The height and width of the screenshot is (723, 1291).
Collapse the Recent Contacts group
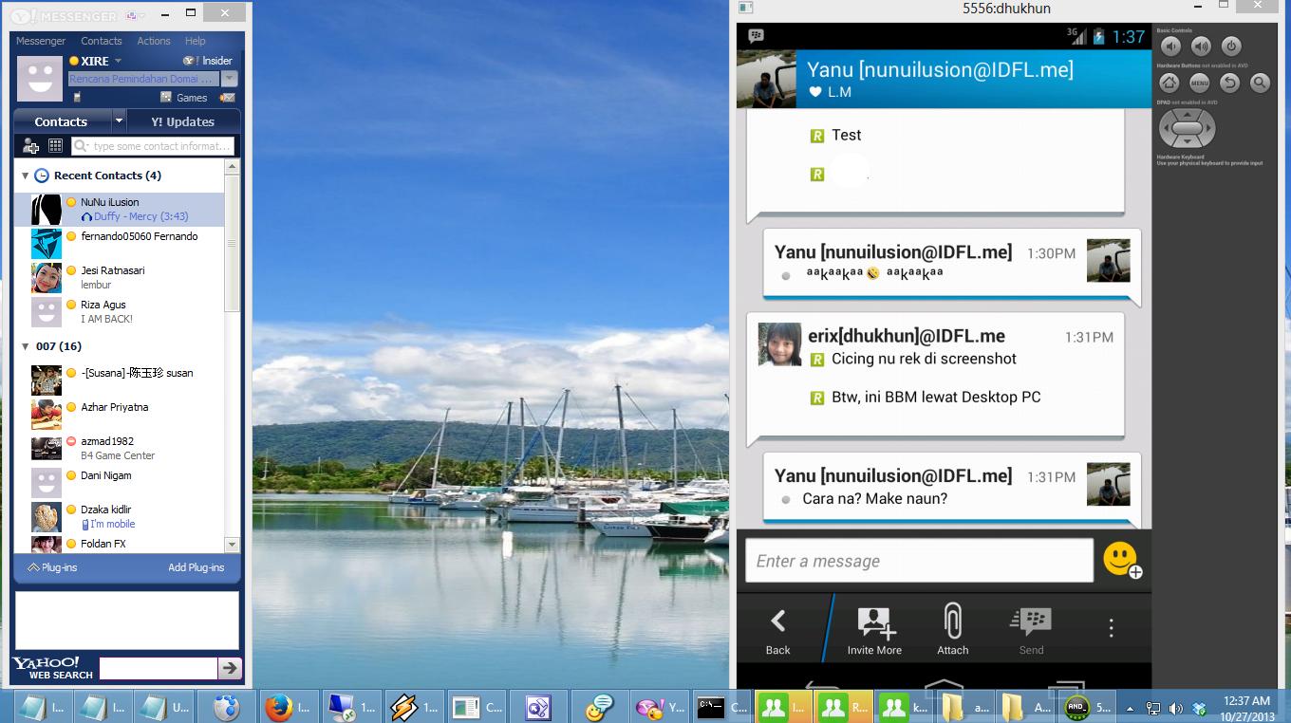point(25,176)
